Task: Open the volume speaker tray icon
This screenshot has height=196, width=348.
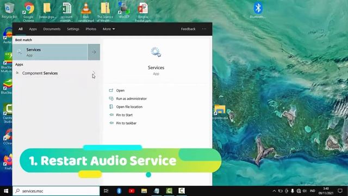Action: [x=304, y=191]
